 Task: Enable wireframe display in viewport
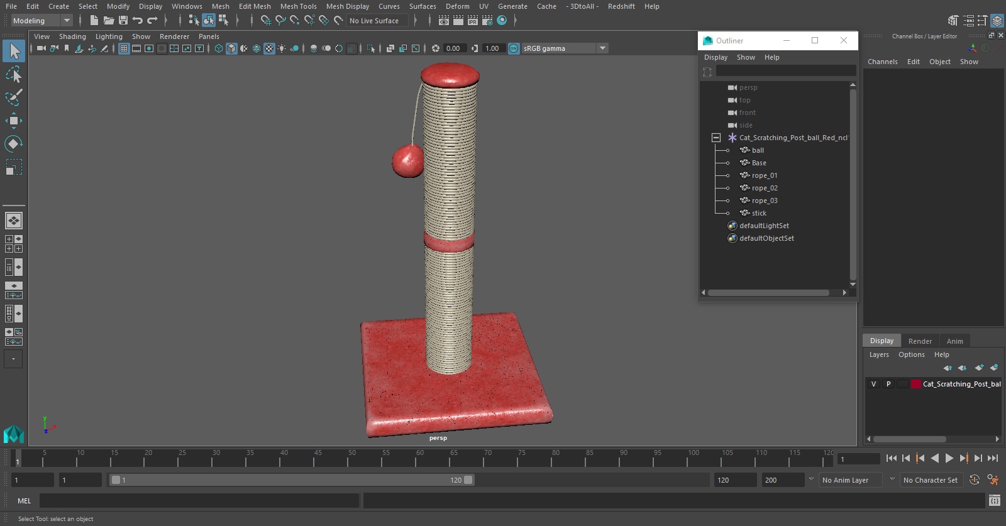219,48
